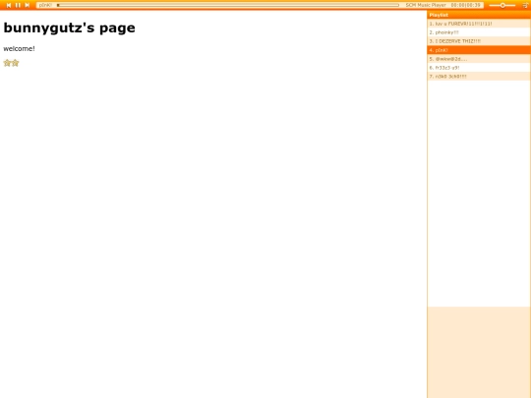
Task: Play track 2 phoinky!!!
Action: coord(479,32)
